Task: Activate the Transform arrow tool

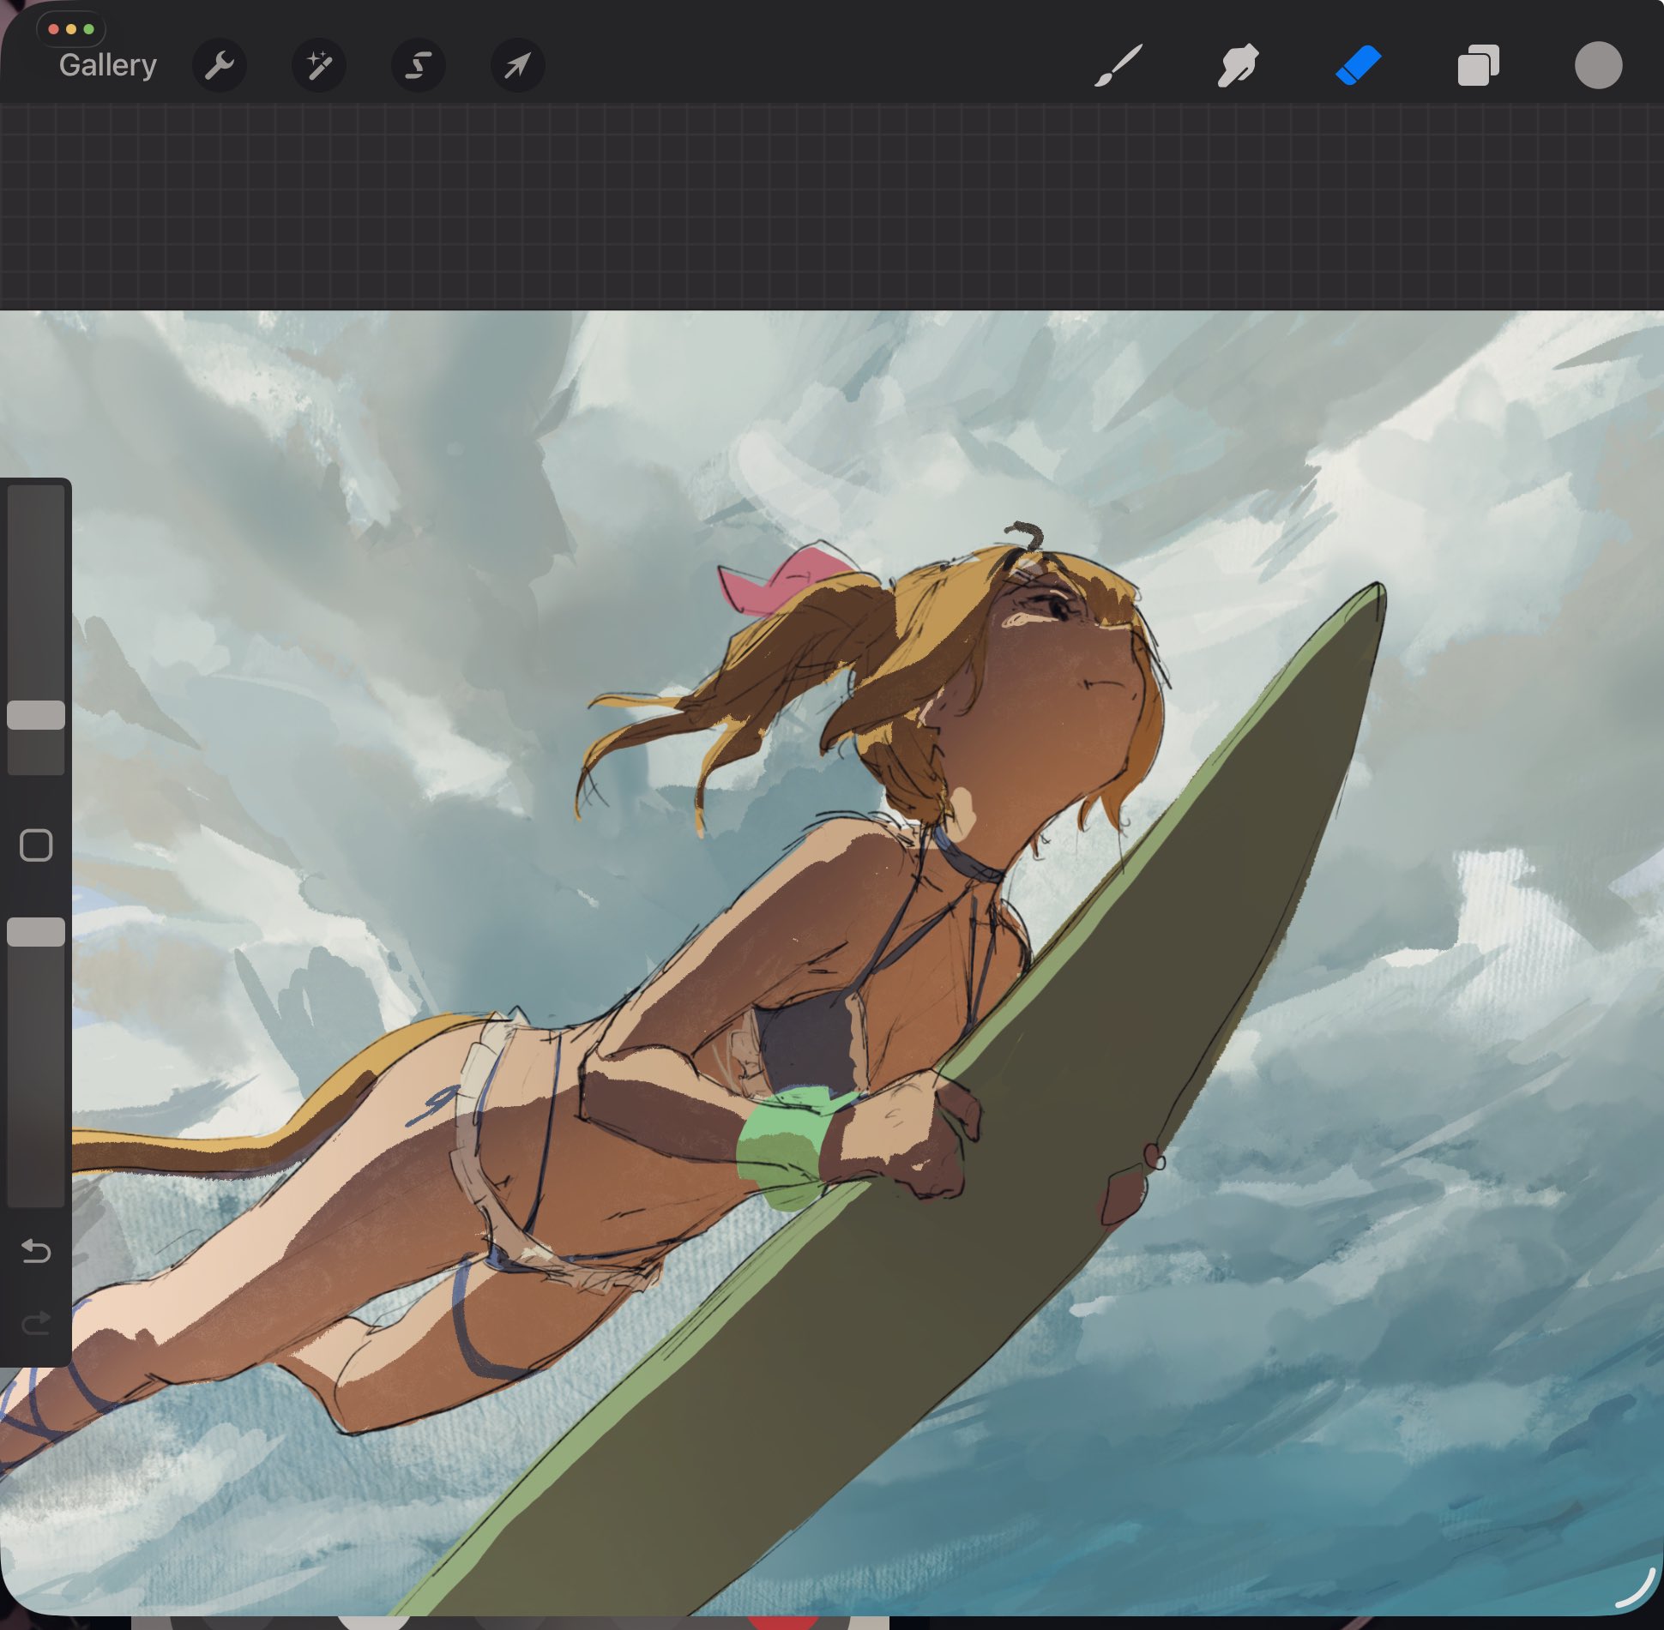Action: point(517,65)
